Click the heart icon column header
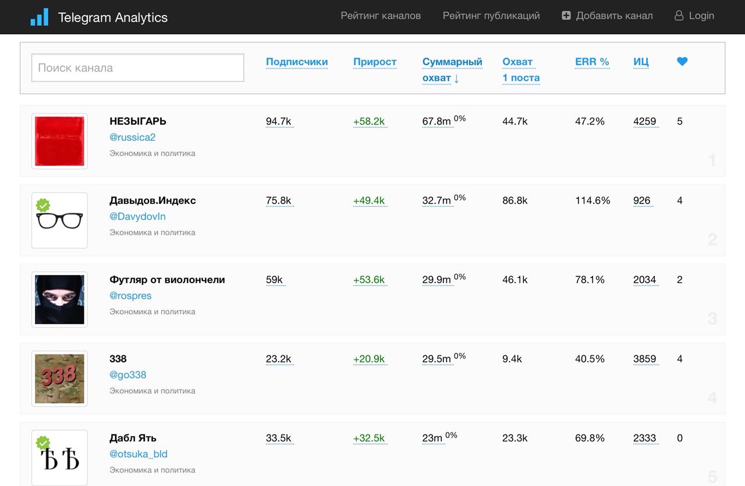 (682, 62)
